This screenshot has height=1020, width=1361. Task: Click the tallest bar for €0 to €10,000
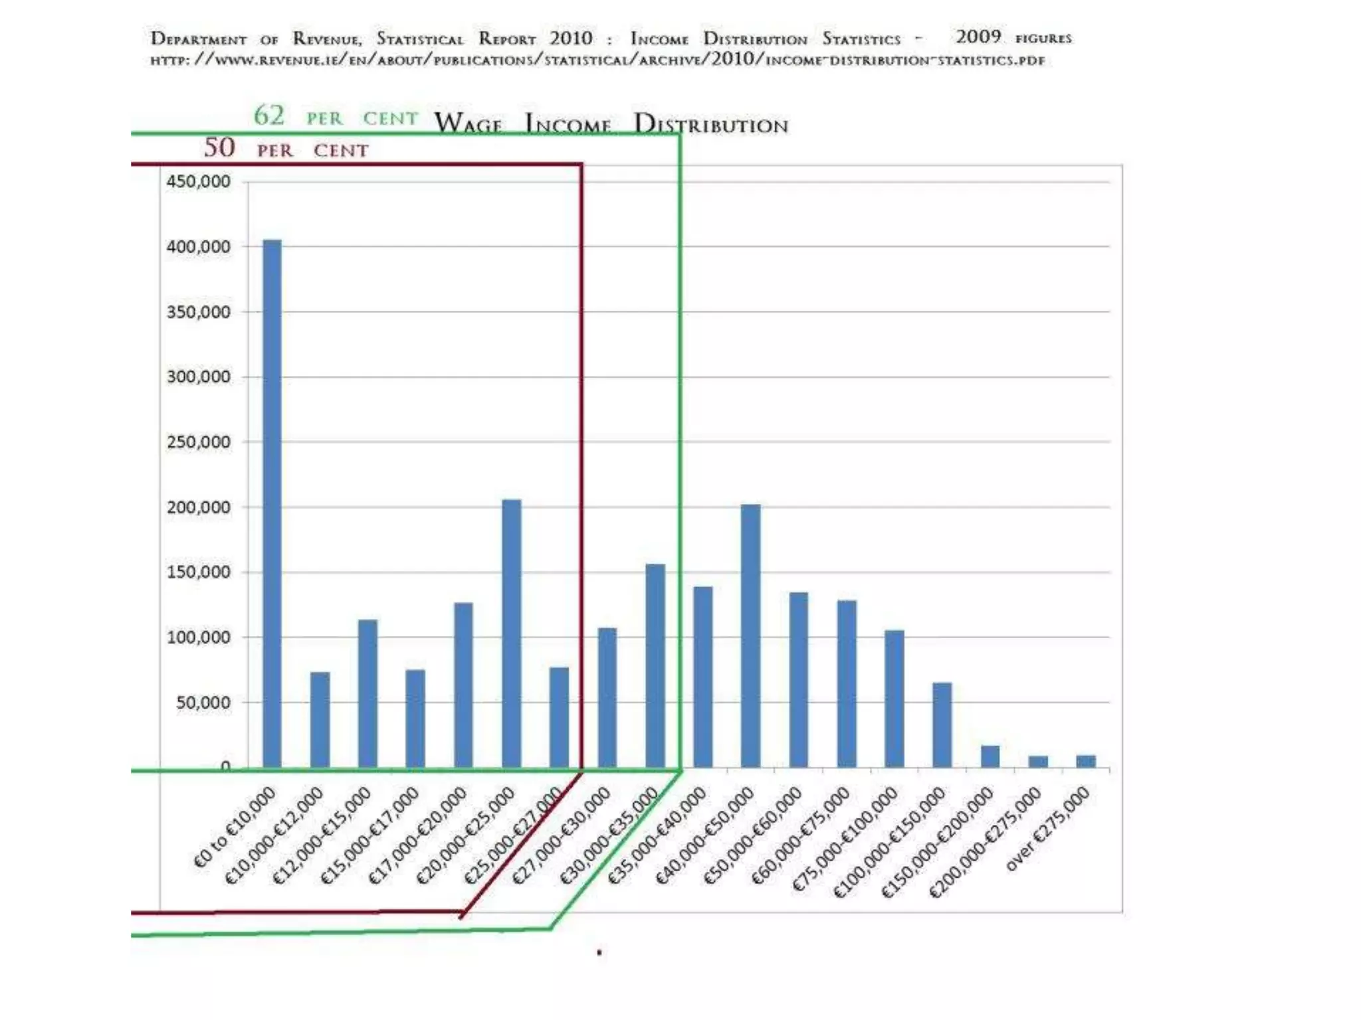(272, 503)
